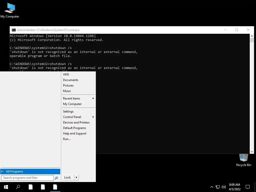The image size is (256, 192).
Task: Open the My Computer desktop icon
Action: tap(10, 10)
